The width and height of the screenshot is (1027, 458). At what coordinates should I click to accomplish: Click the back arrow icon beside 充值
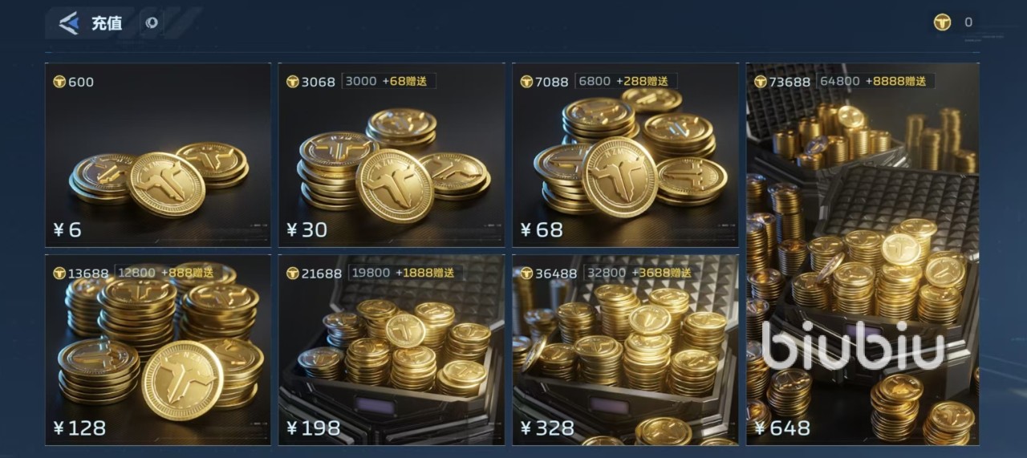click(x=69, y=23)
